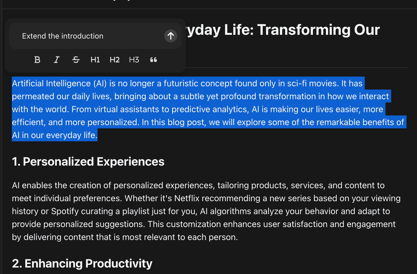Apply strikethrough to the selection
The width and height of the screenshot is (417, 274).
(x=76, y=60)
